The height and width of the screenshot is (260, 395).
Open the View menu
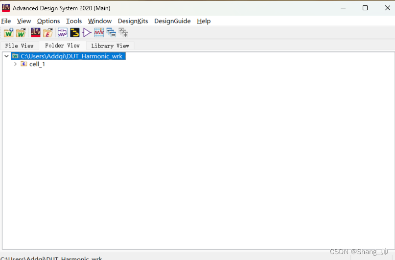coord(24,21)
